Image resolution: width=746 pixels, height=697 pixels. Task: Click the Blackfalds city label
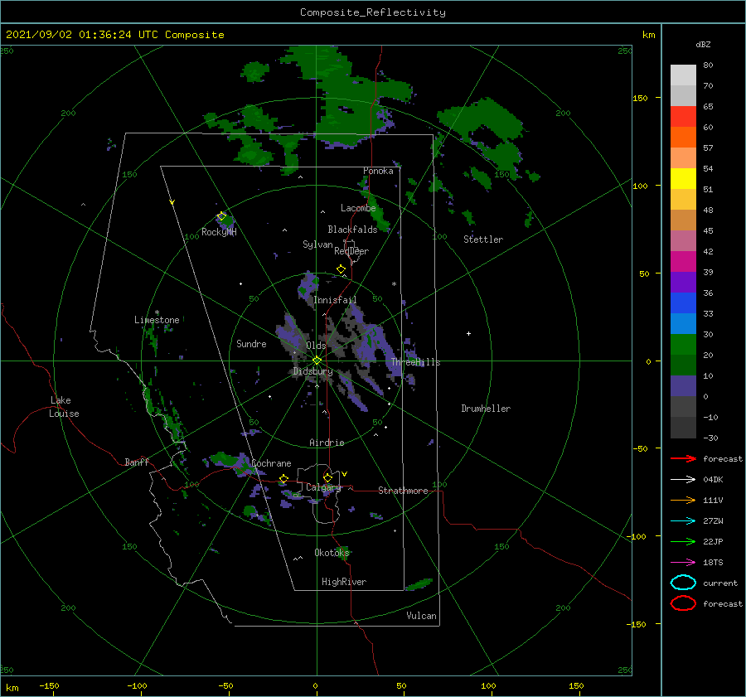click(x=352, y=230)
